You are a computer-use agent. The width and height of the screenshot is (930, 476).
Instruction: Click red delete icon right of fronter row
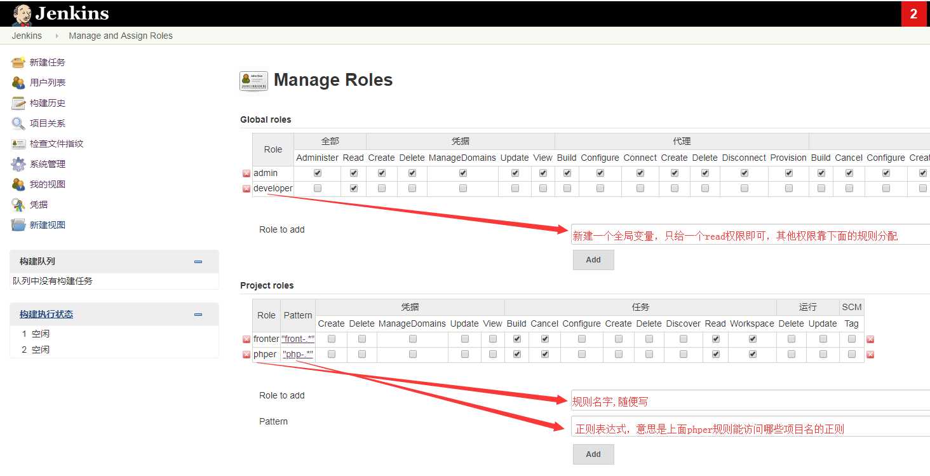pyautogui.click(x=870, y=339)
